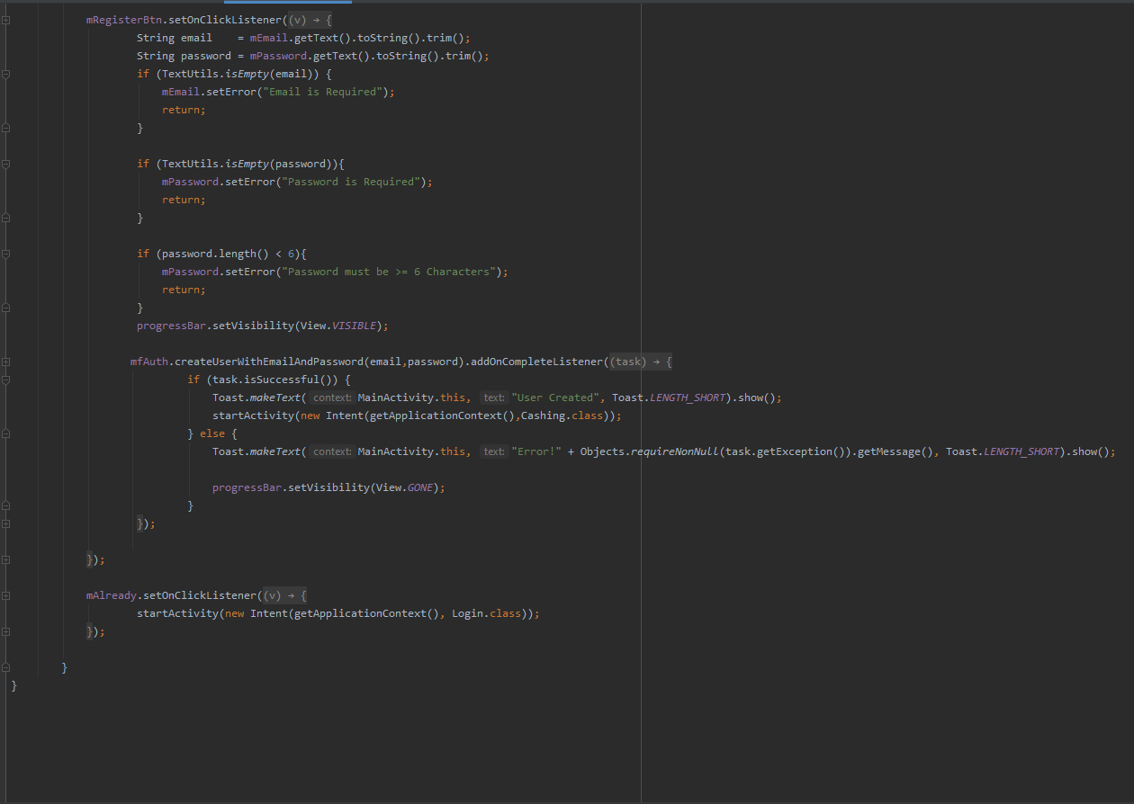Click password.length() expression
Viewport: 1134px width, 804px height.
tap(215, 254)
